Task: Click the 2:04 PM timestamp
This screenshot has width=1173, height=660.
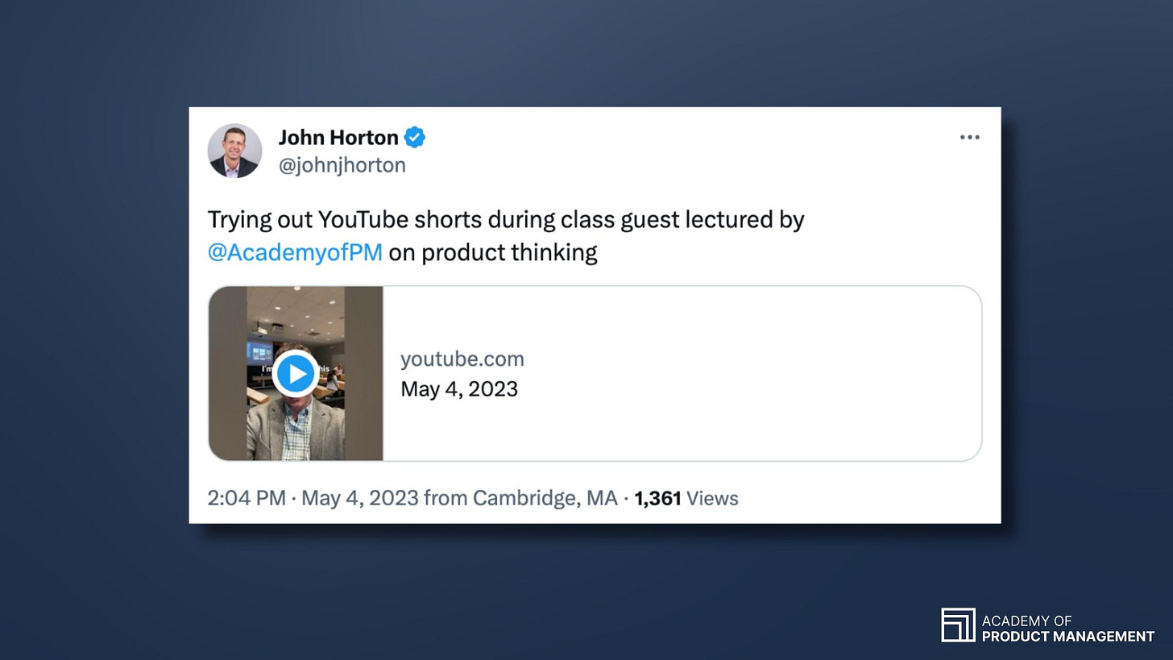Action: (247, 498)
